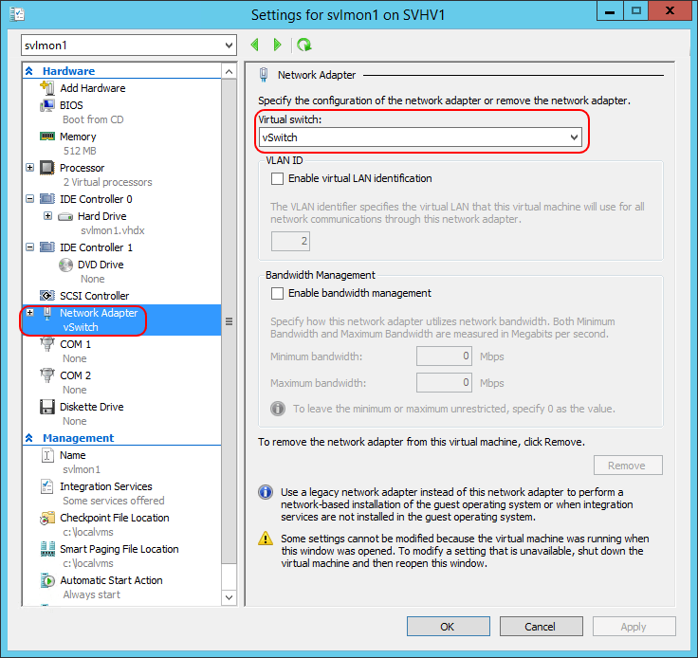The image size is (698, 658).
Task: Click the BIOS monitor icon
Action: pos(47,105)
